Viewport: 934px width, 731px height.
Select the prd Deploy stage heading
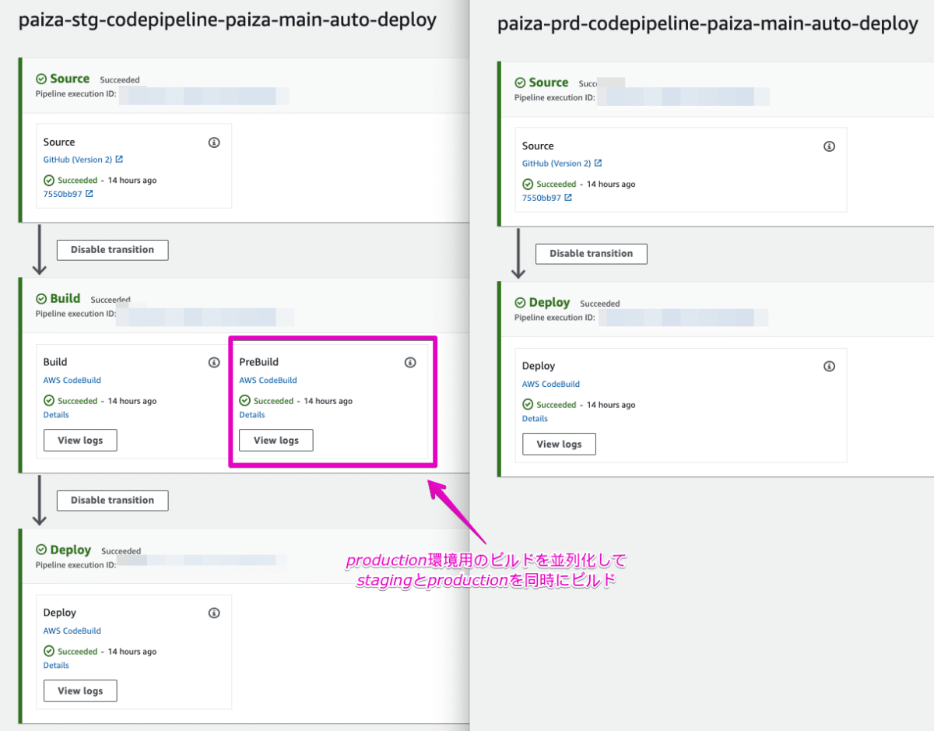point(549,303)
